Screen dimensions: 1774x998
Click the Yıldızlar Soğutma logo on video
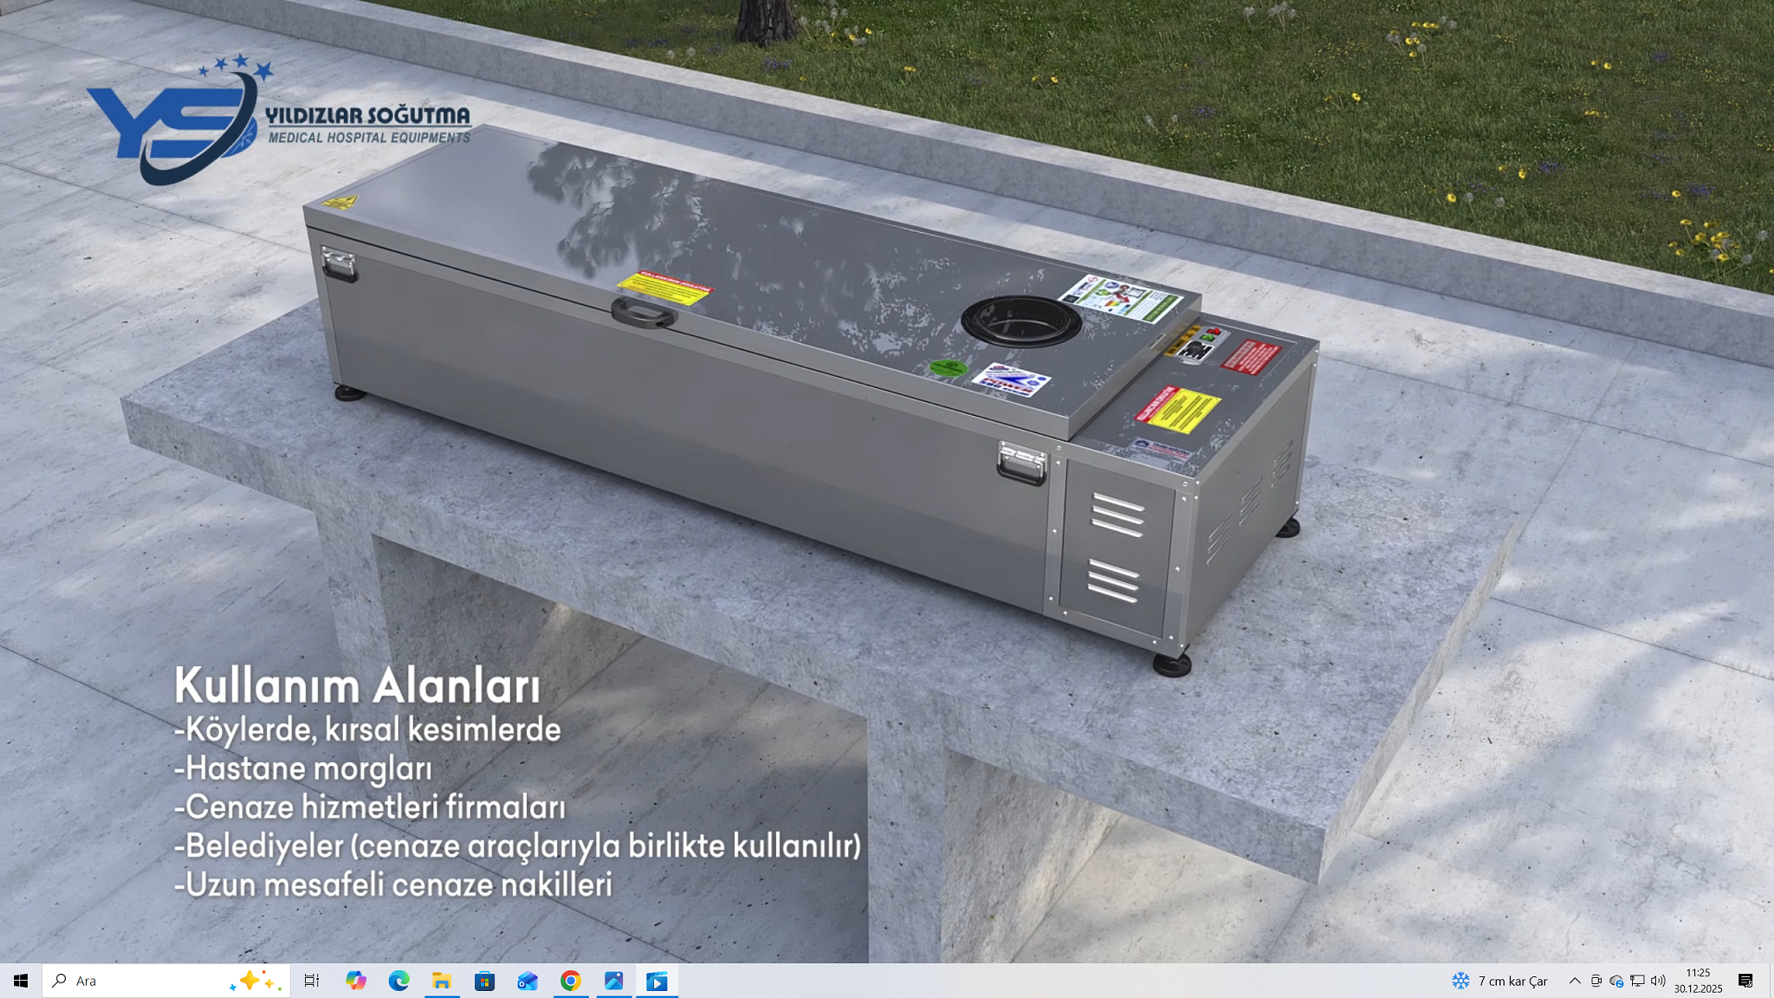click(277, 121)
